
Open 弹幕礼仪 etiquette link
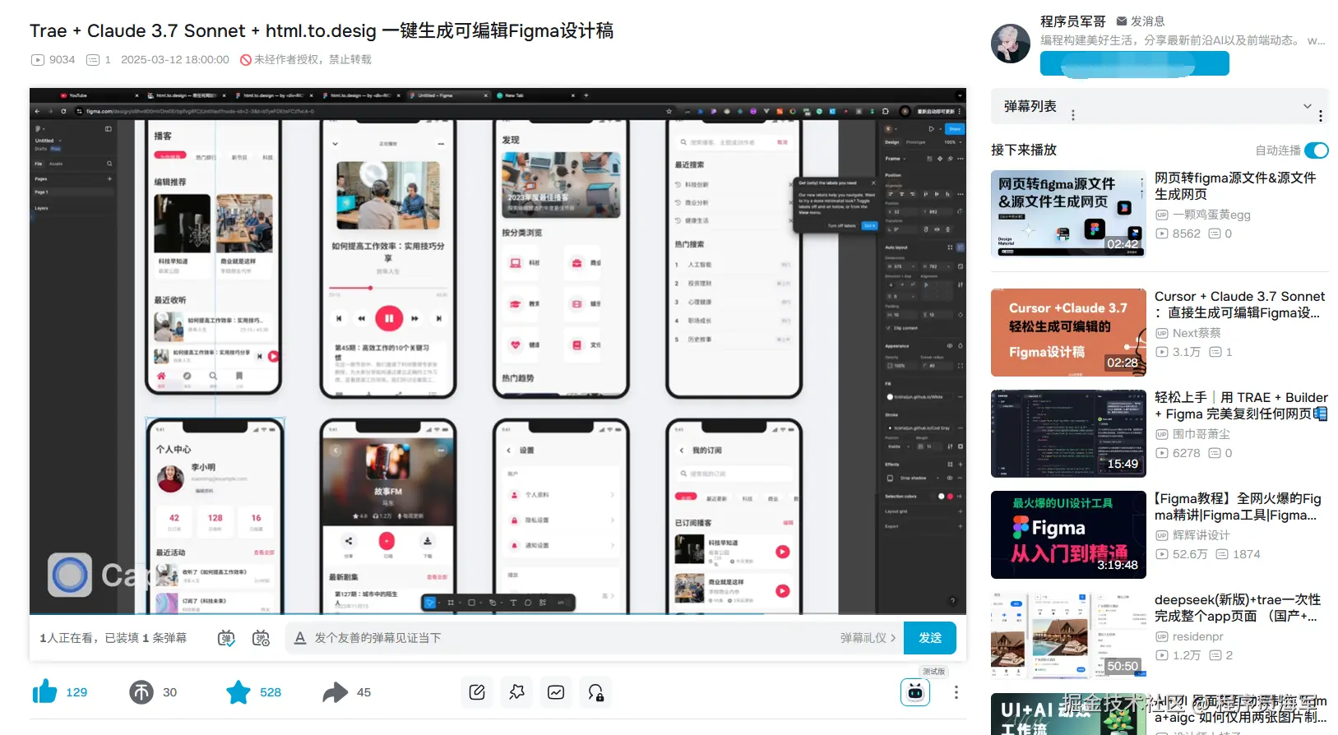(868, 638)
